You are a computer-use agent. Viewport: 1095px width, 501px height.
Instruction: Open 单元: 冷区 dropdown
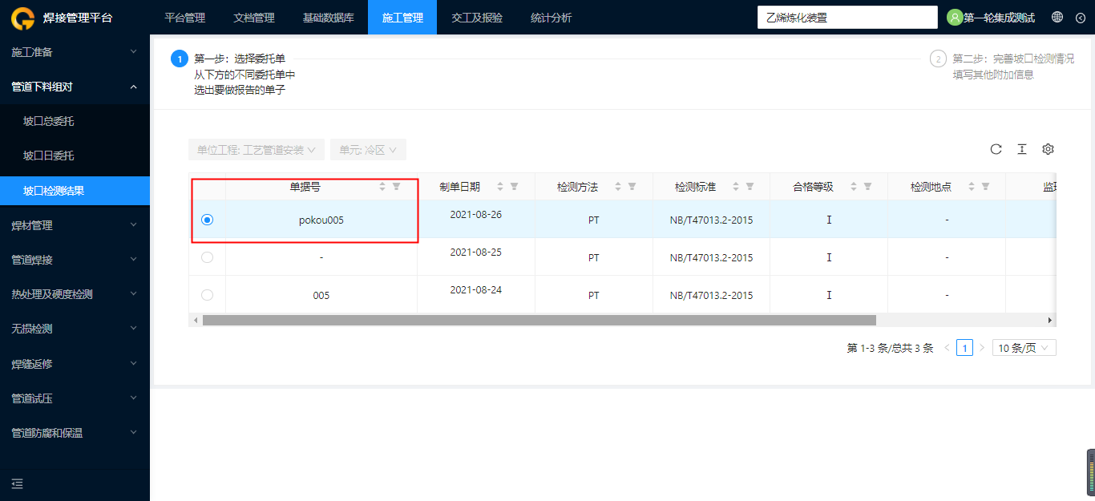(x=368, y=150)
